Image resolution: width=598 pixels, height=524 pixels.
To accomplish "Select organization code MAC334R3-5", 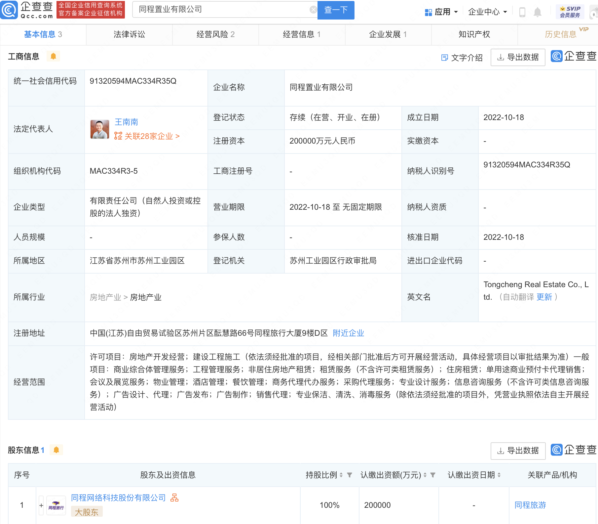I will tap(114, 171).
